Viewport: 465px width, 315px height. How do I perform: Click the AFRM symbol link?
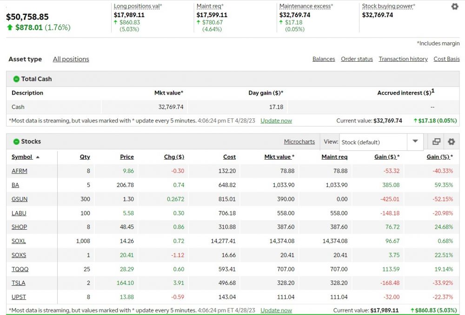pos(20,171)
